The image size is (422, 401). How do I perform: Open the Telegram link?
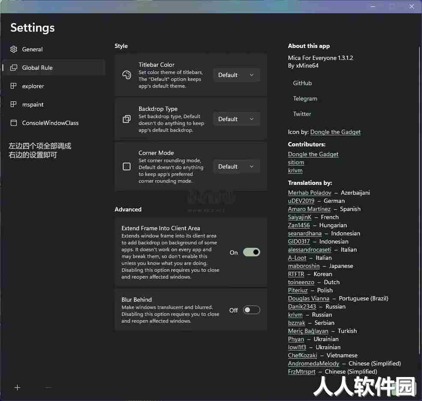pos(305,98)
